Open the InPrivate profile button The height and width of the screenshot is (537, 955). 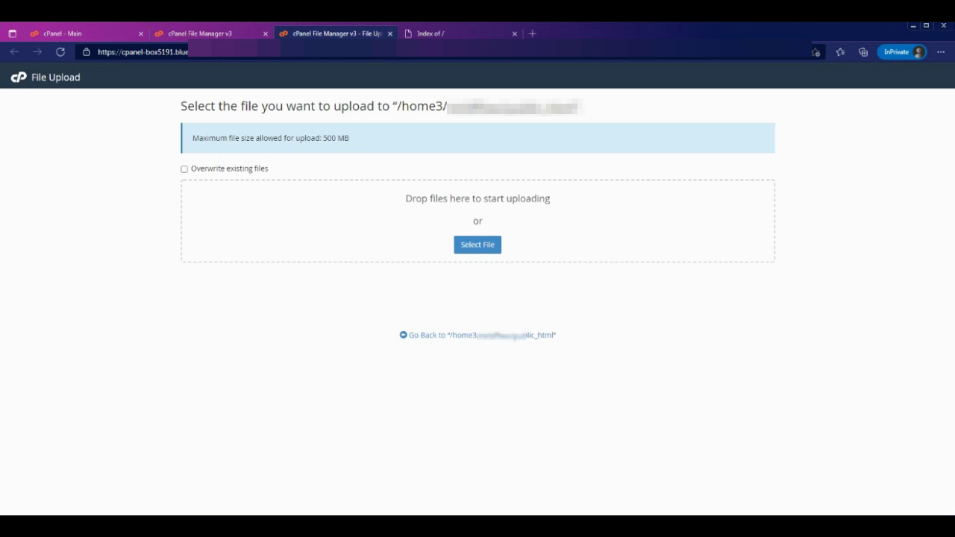point(901,52)
